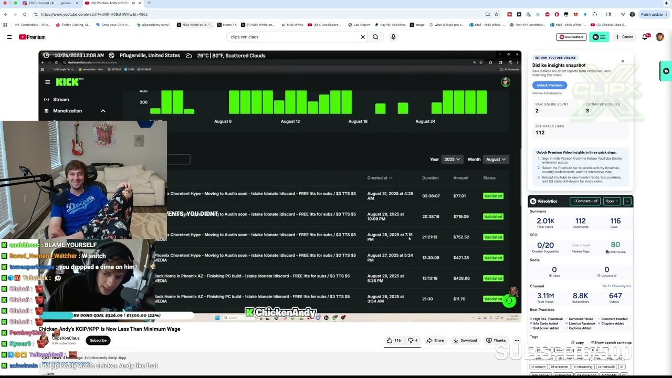Copy the tags with the copy button
This screenshot has height=378, width=672.
coord(578,342)
